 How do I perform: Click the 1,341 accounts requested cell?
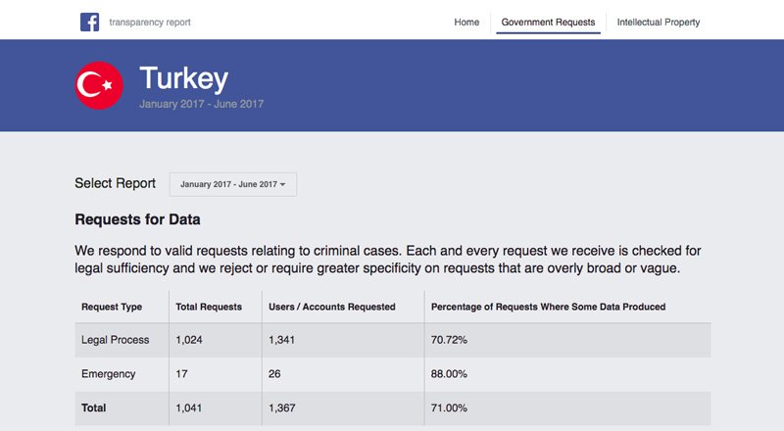pos(281,340)
